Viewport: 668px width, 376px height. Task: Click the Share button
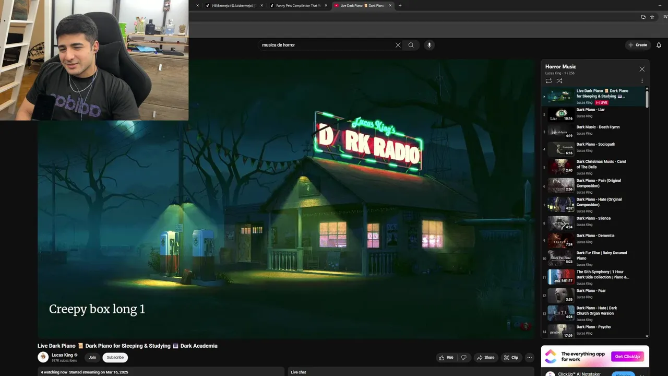pos(485,358)
